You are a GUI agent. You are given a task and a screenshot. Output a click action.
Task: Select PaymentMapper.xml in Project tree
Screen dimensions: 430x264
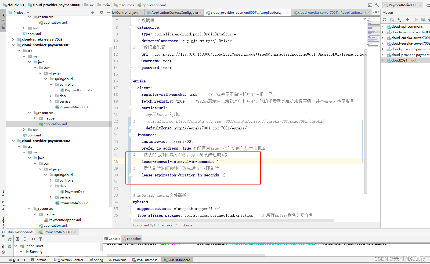tap(62, 220)
